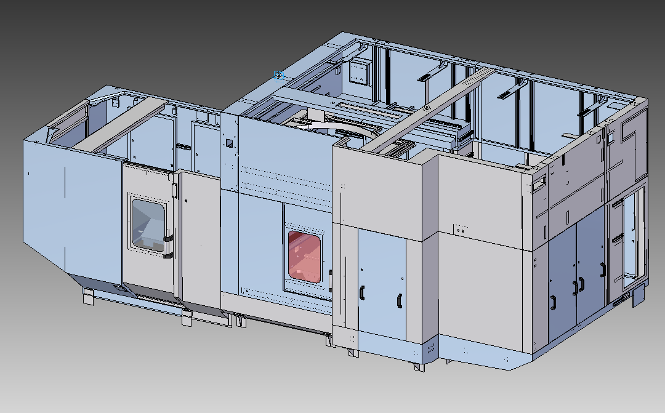Viewport: 665px width, 413px height.
Task: Select the glass window on the left sliding door
Action: tap(148, 222)
